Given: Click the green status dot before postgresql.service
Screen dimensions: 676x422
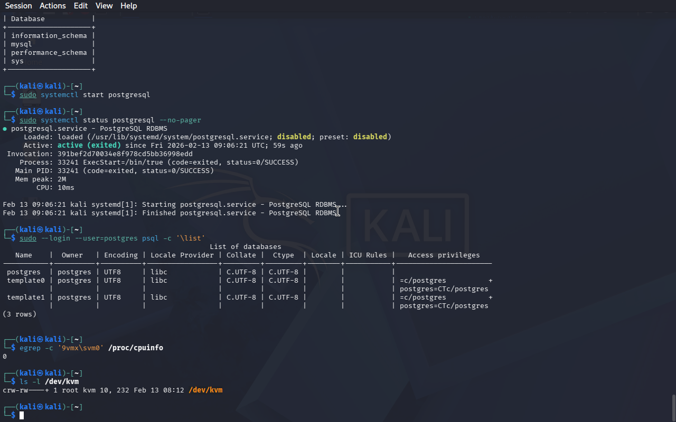Looking at the screenshot, I should pos(5,129).
